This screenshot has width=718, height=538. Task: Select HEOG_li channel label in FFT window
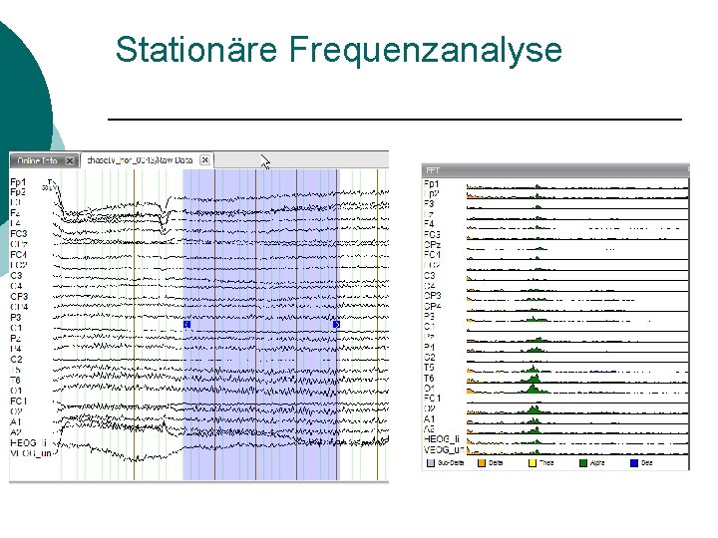point(442,439)
